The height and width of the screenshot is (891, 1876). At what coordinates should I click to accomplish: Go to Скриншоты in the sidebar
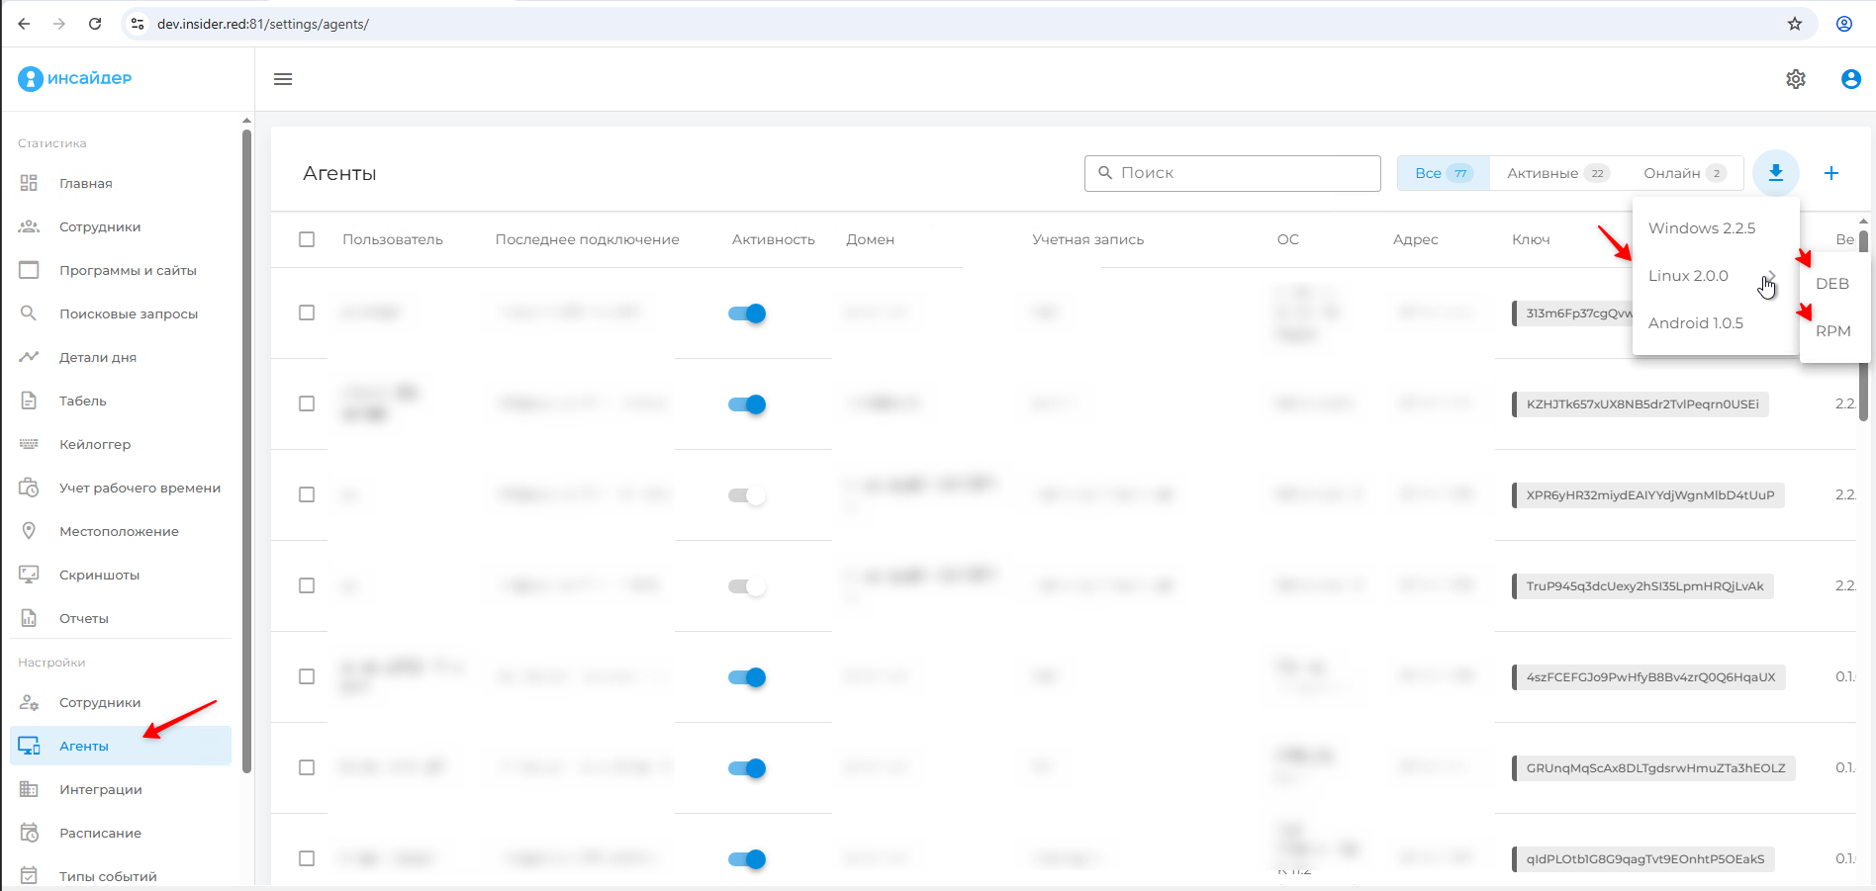click(x=99, y=575)
